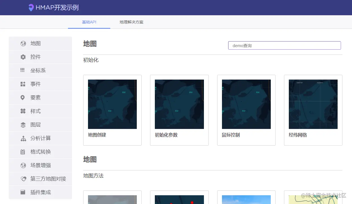Select the 样式 sidebar entry
Image resolution: width=352 pixels, height=204 pixels.
(x=40, y=111)
